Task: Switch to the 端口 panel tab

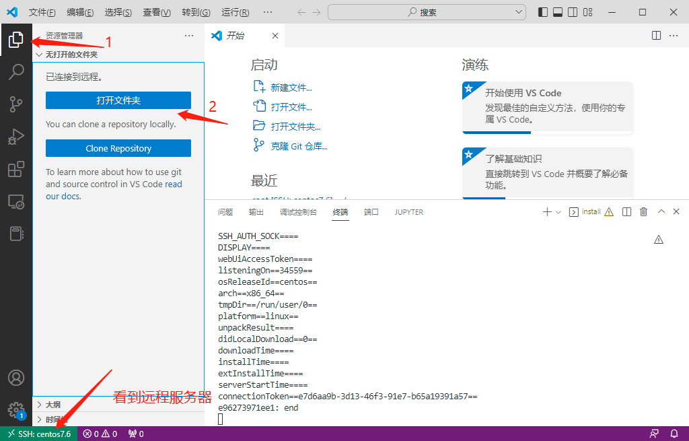Action: tap(371, 212)
